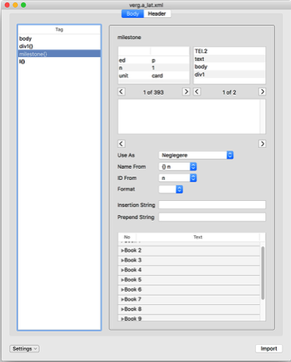
Task: Select 'text' in the path list
Action: click(229, 59)
